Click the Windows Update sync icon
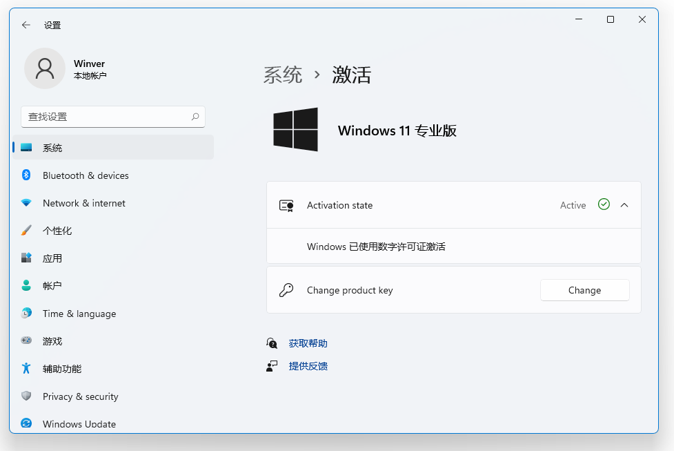 [26, 423]
